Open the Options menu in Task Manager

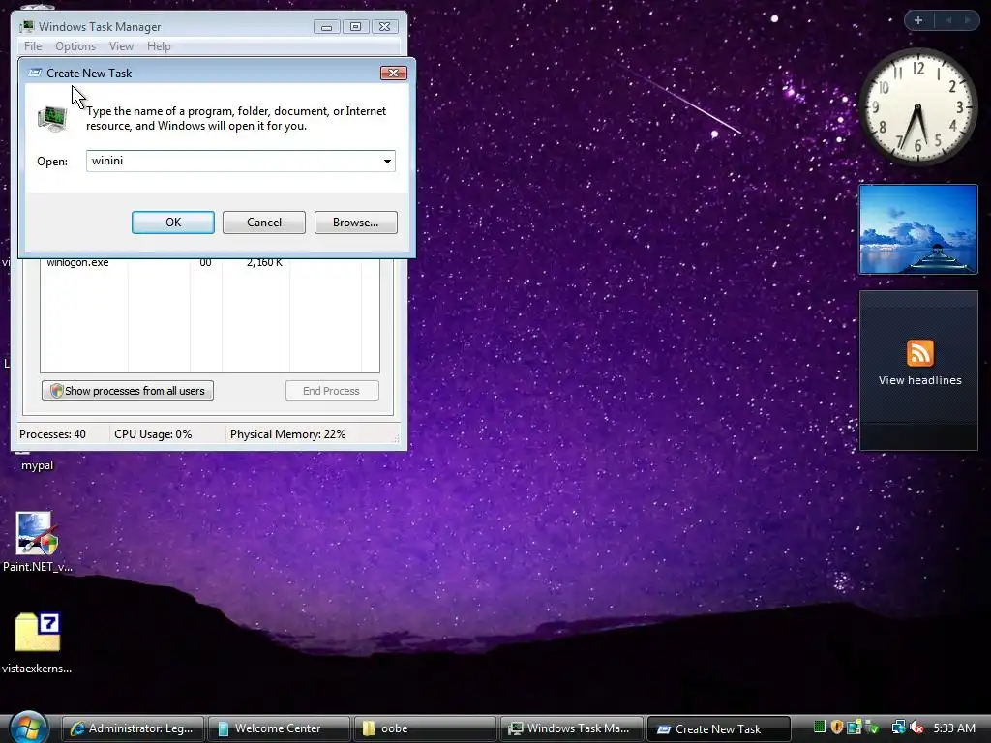pos(75,46)
